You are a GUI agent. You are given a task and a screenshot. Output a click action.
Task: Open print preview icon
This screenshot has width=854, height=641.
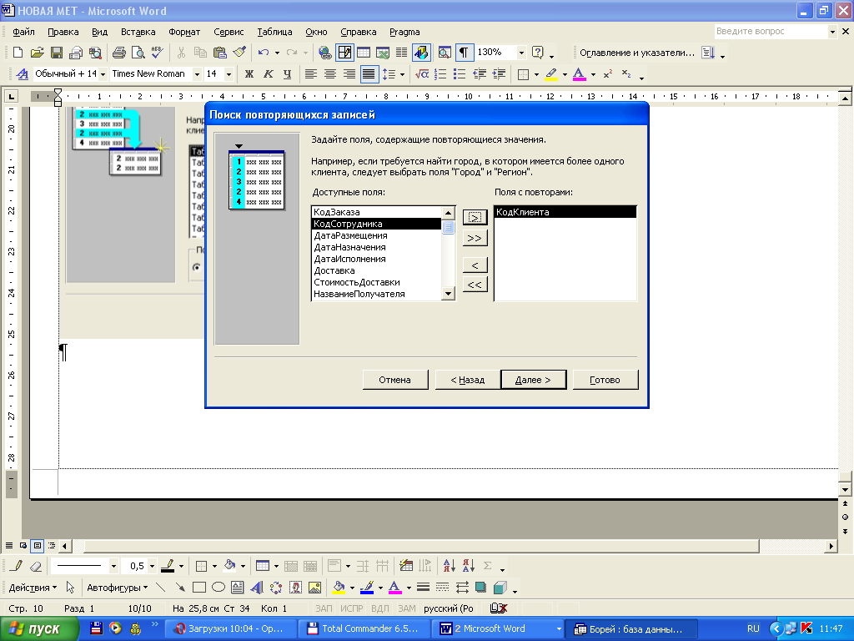(138, 53)
